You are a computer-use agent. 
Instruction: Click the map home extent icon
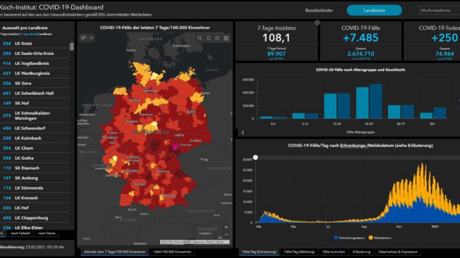(x=83, y=38)
